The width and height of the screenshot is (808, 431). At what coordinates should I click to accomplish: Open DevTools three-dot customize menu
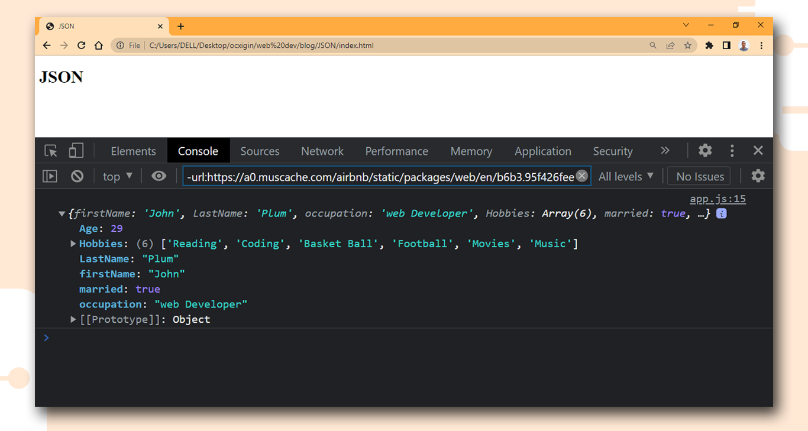point(732,151)
